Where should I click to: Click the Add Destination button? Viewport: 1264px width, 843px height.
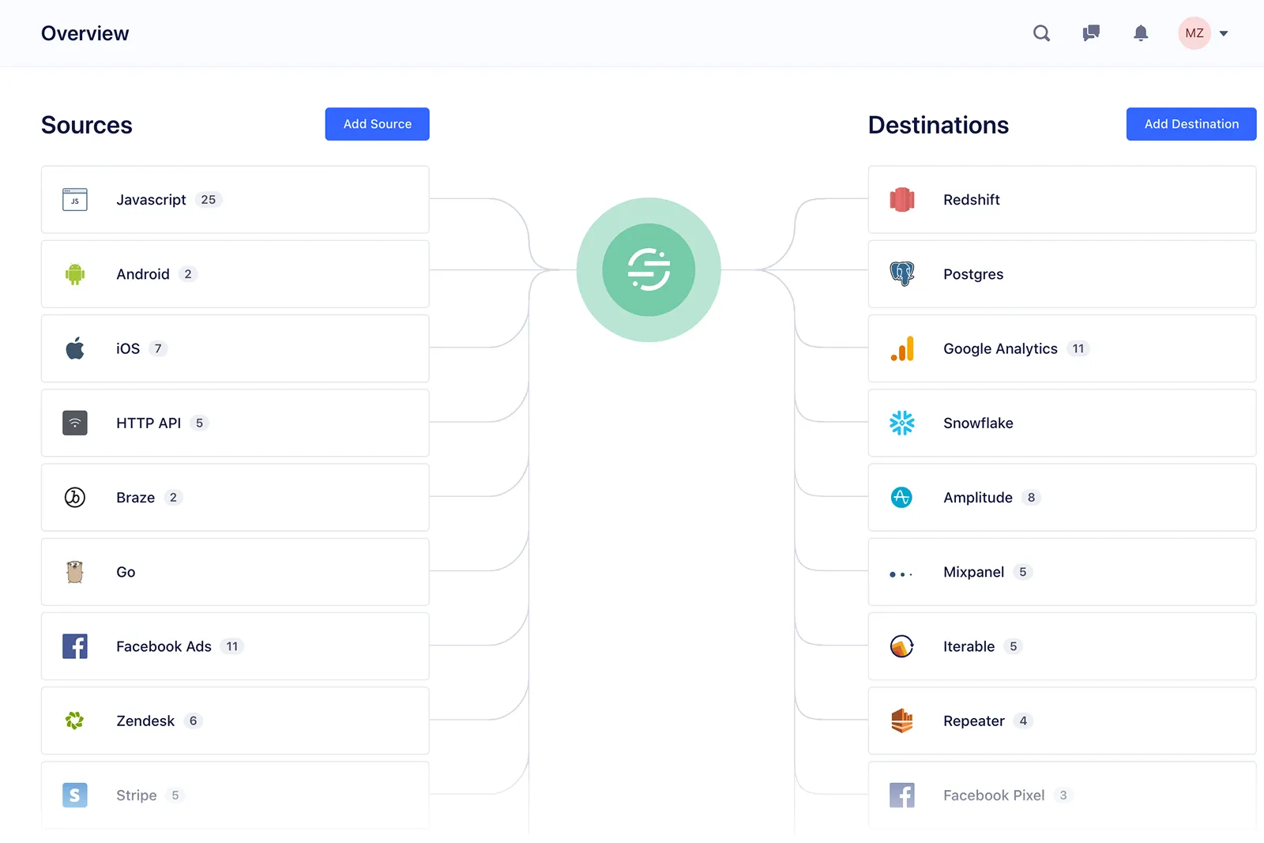tap(1191, 124)
